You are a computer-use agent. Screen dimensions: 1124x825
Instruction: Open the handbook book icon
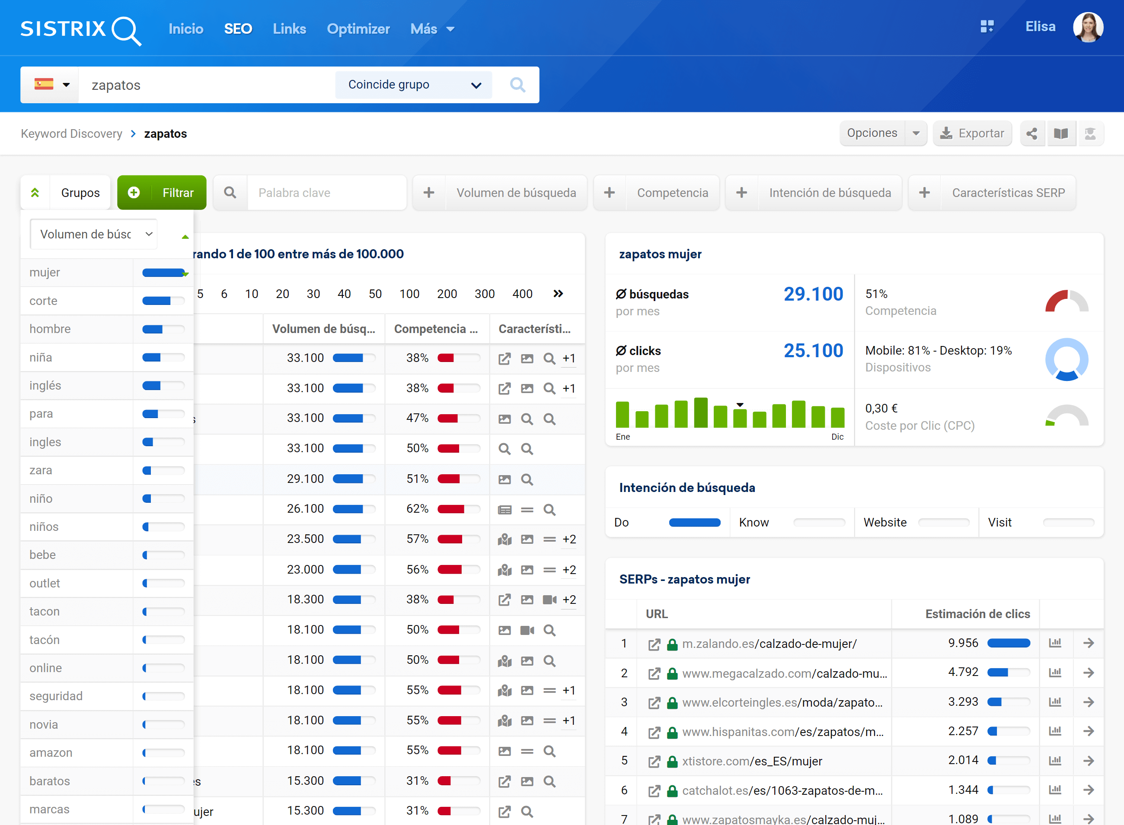click(1060, 133)
